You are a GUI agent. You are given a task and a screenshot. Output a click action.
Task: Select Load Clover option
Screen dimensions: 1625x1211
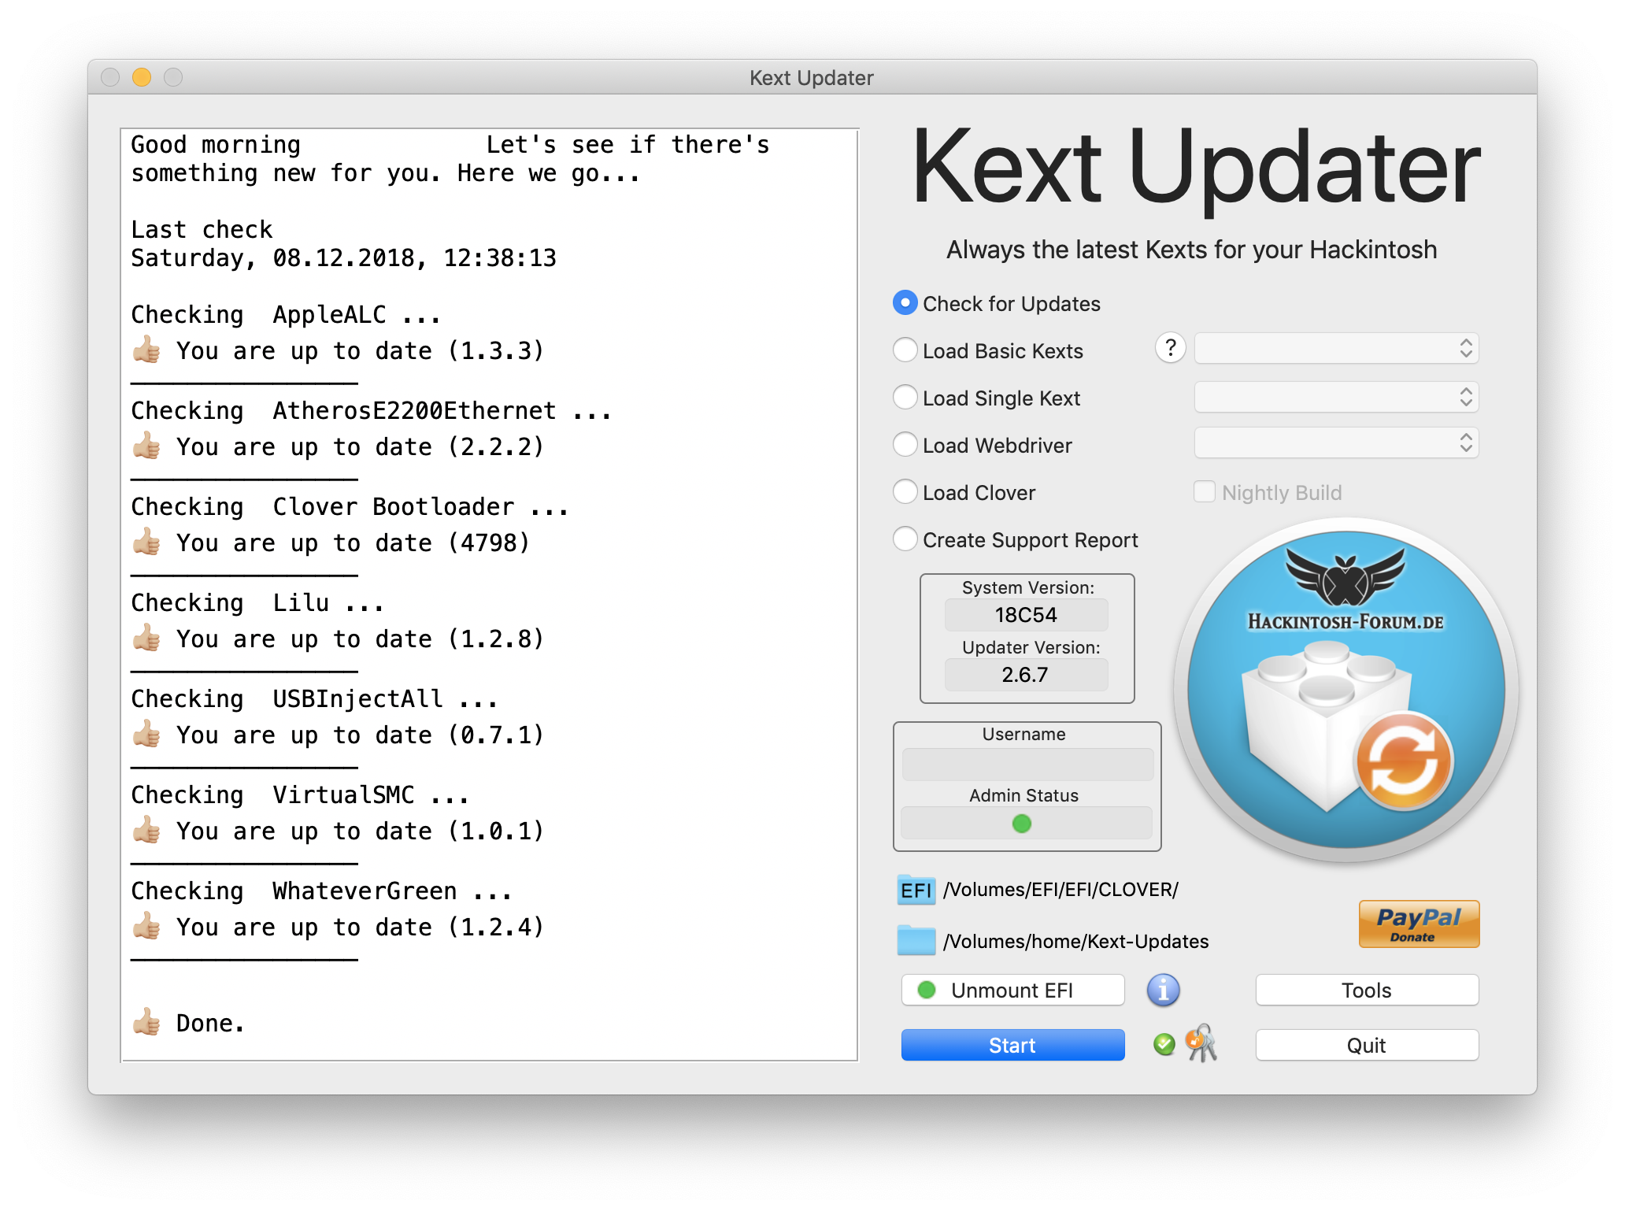pyautogui.click(x=905, y=492)
